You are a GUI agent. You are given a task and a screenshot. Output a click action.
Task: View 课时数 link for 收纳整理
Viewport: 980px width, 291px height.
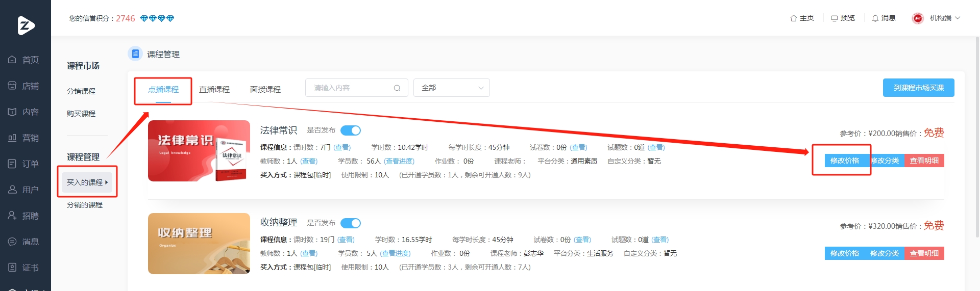[346, 240]
